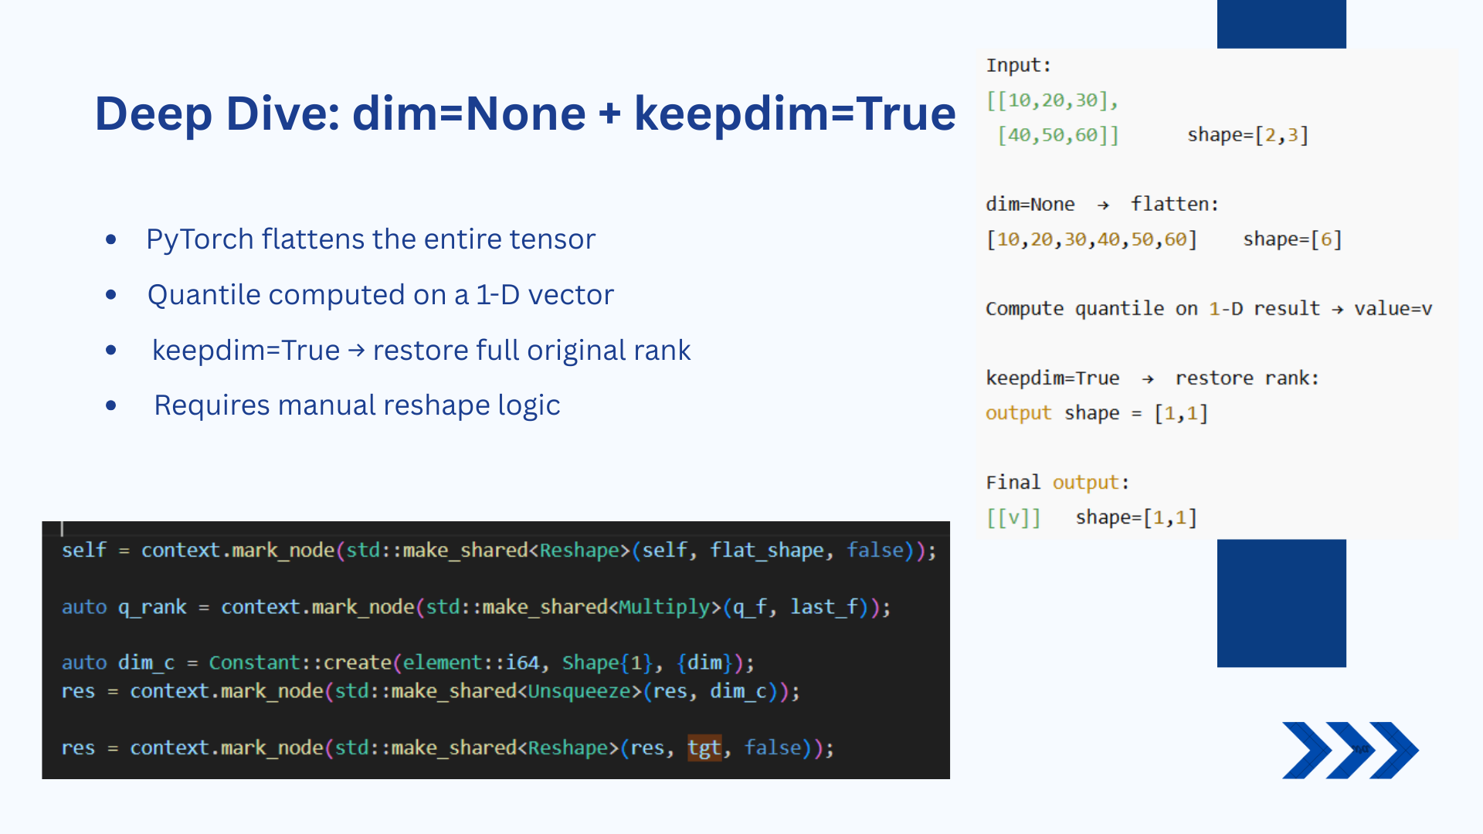Click the 'keepdim=True → restore full original rank' bullet
Screen dimensions: 1483x834
tap(421, 351)
